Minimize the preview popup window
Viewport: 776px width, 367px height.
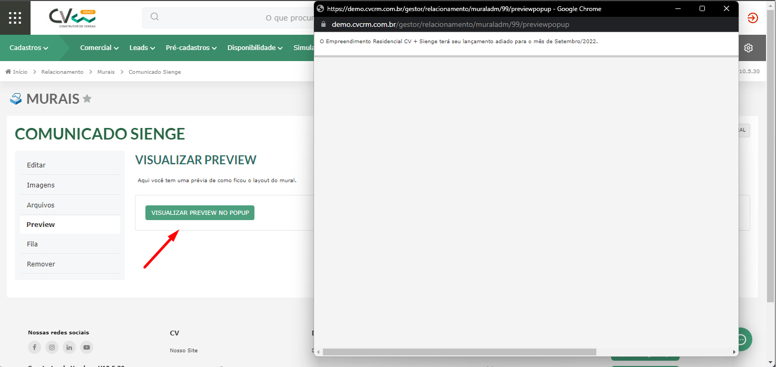678,8
